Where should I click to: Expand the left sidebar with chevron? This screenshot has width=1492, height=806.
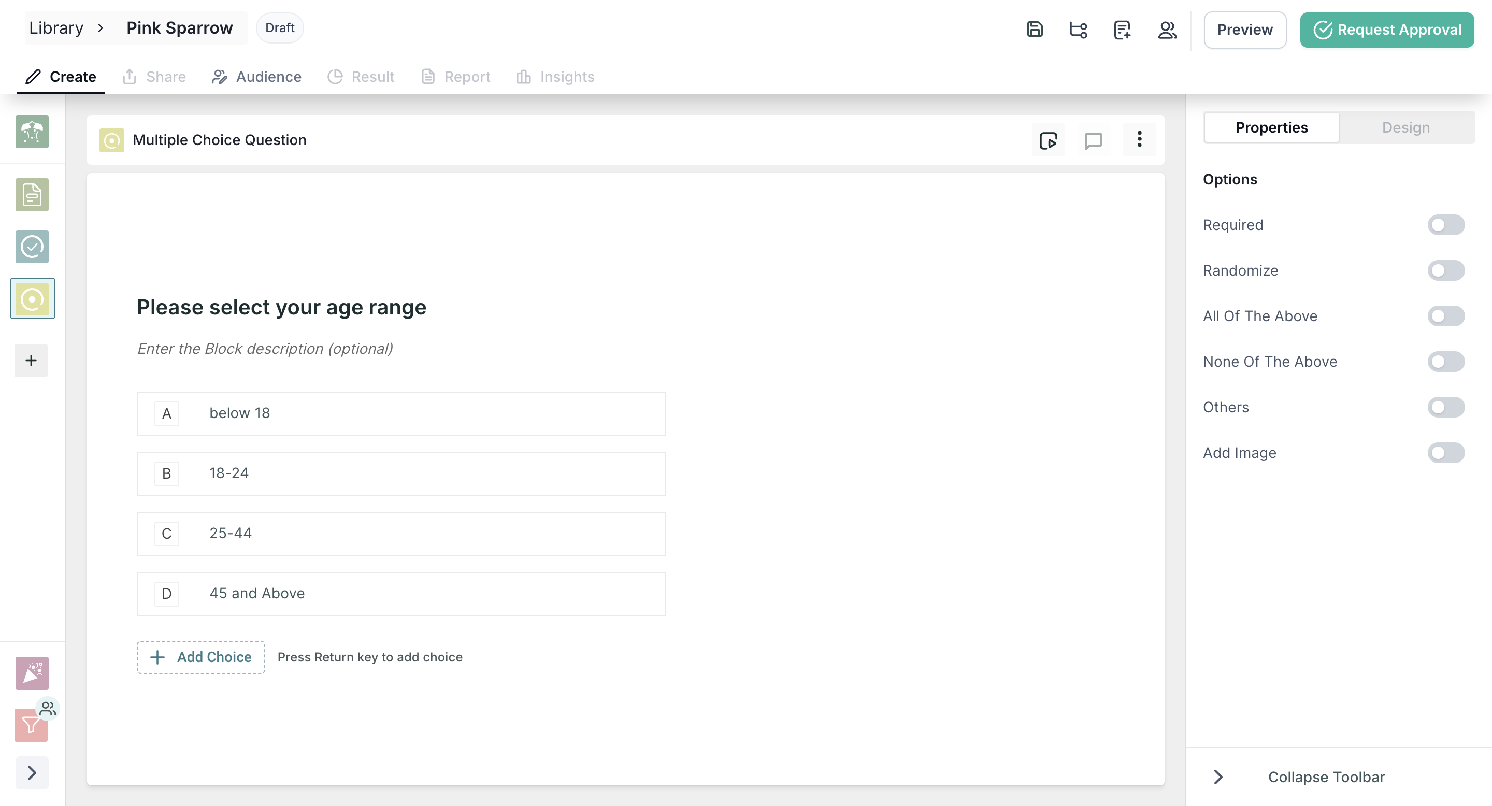[32, 772]
